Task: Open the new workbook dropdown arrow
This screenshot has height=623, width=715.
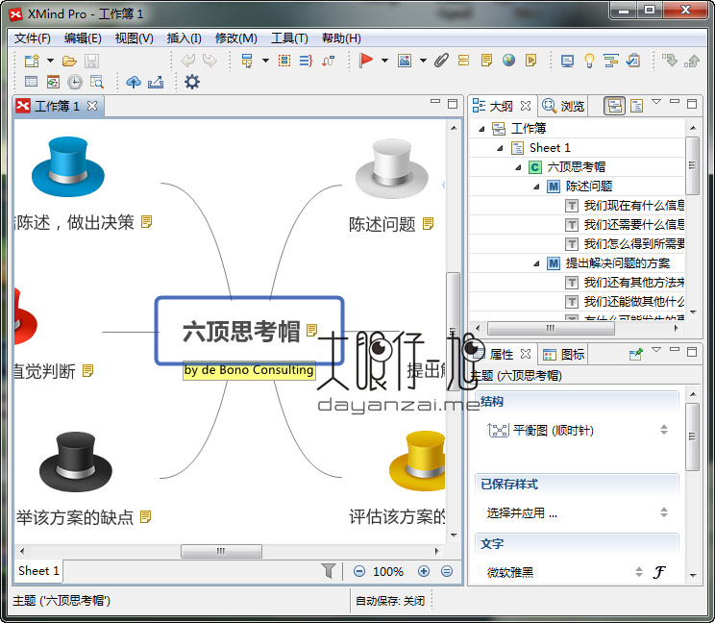Action: tap(50, 61)
